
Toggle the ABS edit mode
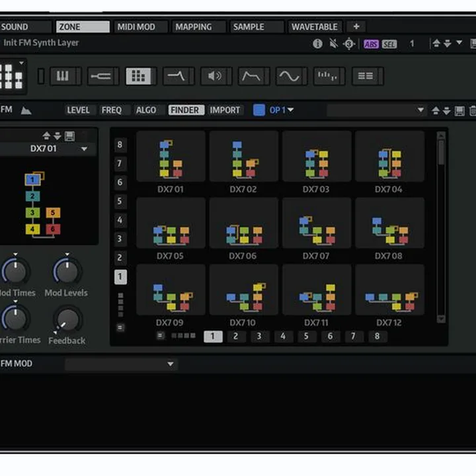(x=371, y=44)
